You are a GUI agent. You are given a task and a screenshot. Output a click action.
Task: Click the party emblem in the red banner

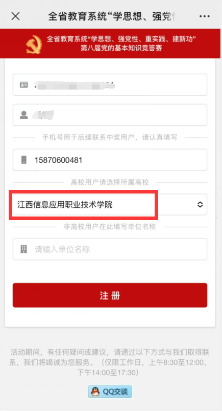coord(34,44)
